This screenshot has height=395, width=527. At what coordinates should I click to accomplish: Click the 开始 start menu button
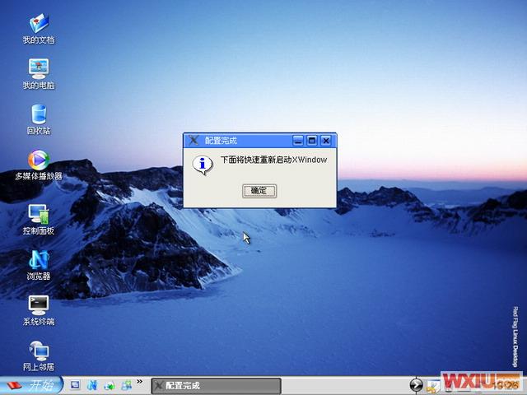click(x=30, y=385)
